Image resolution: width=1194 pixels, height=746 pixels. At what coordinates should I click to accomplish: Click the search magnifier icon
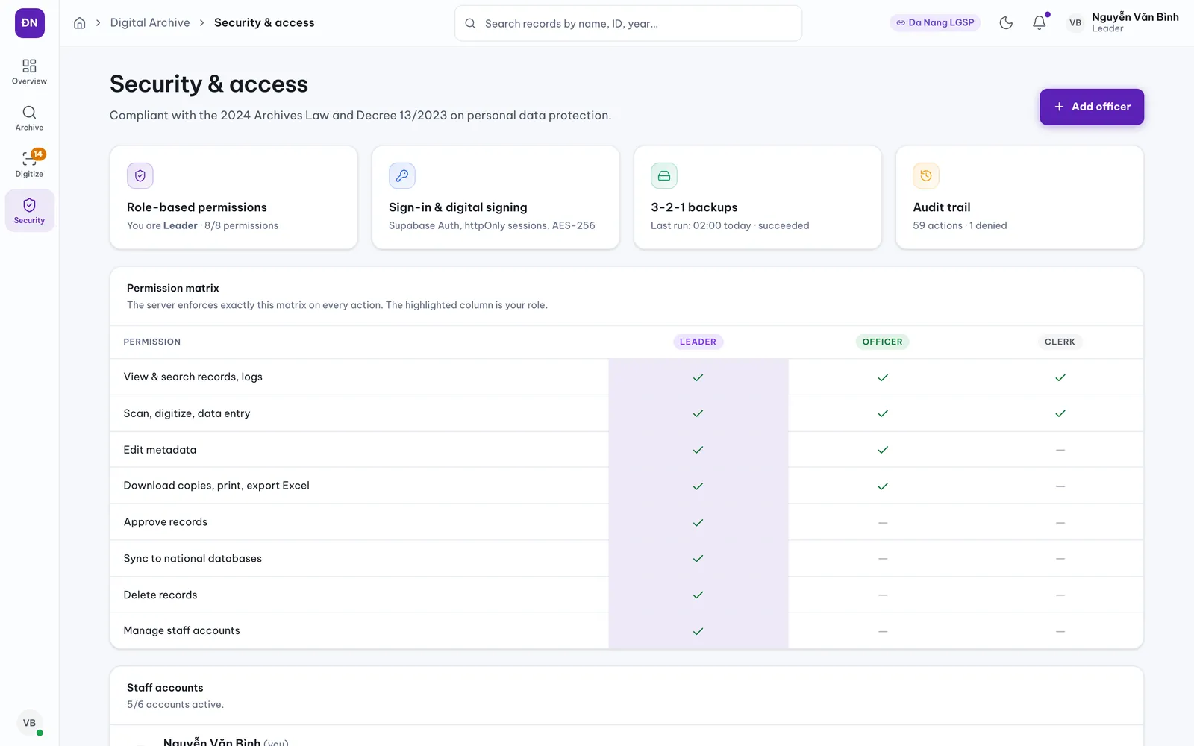pyautogui.click(x=470, y=23)
